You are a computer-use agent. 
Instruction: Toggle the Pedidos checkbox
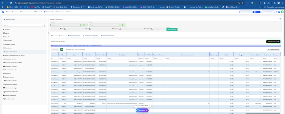tap(65, 29)
